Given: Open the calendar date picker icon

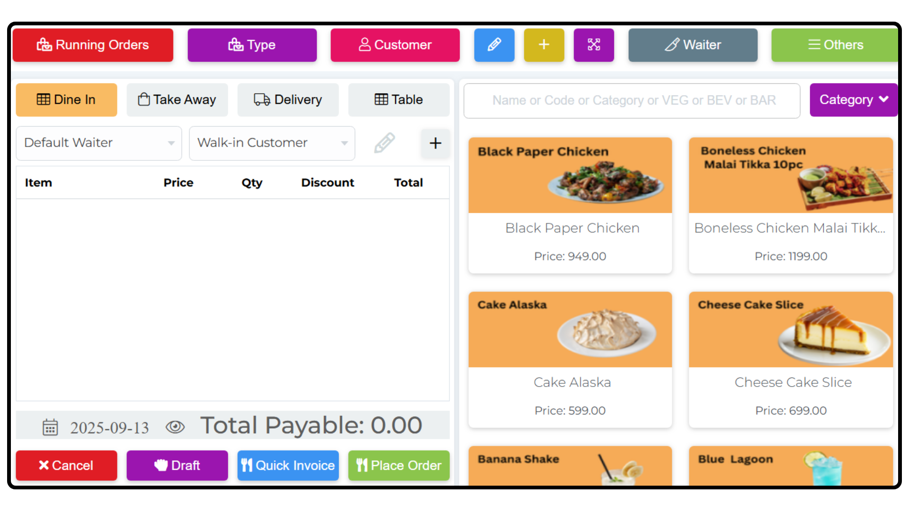Looking at the screenshot, I should click(50, 427).
